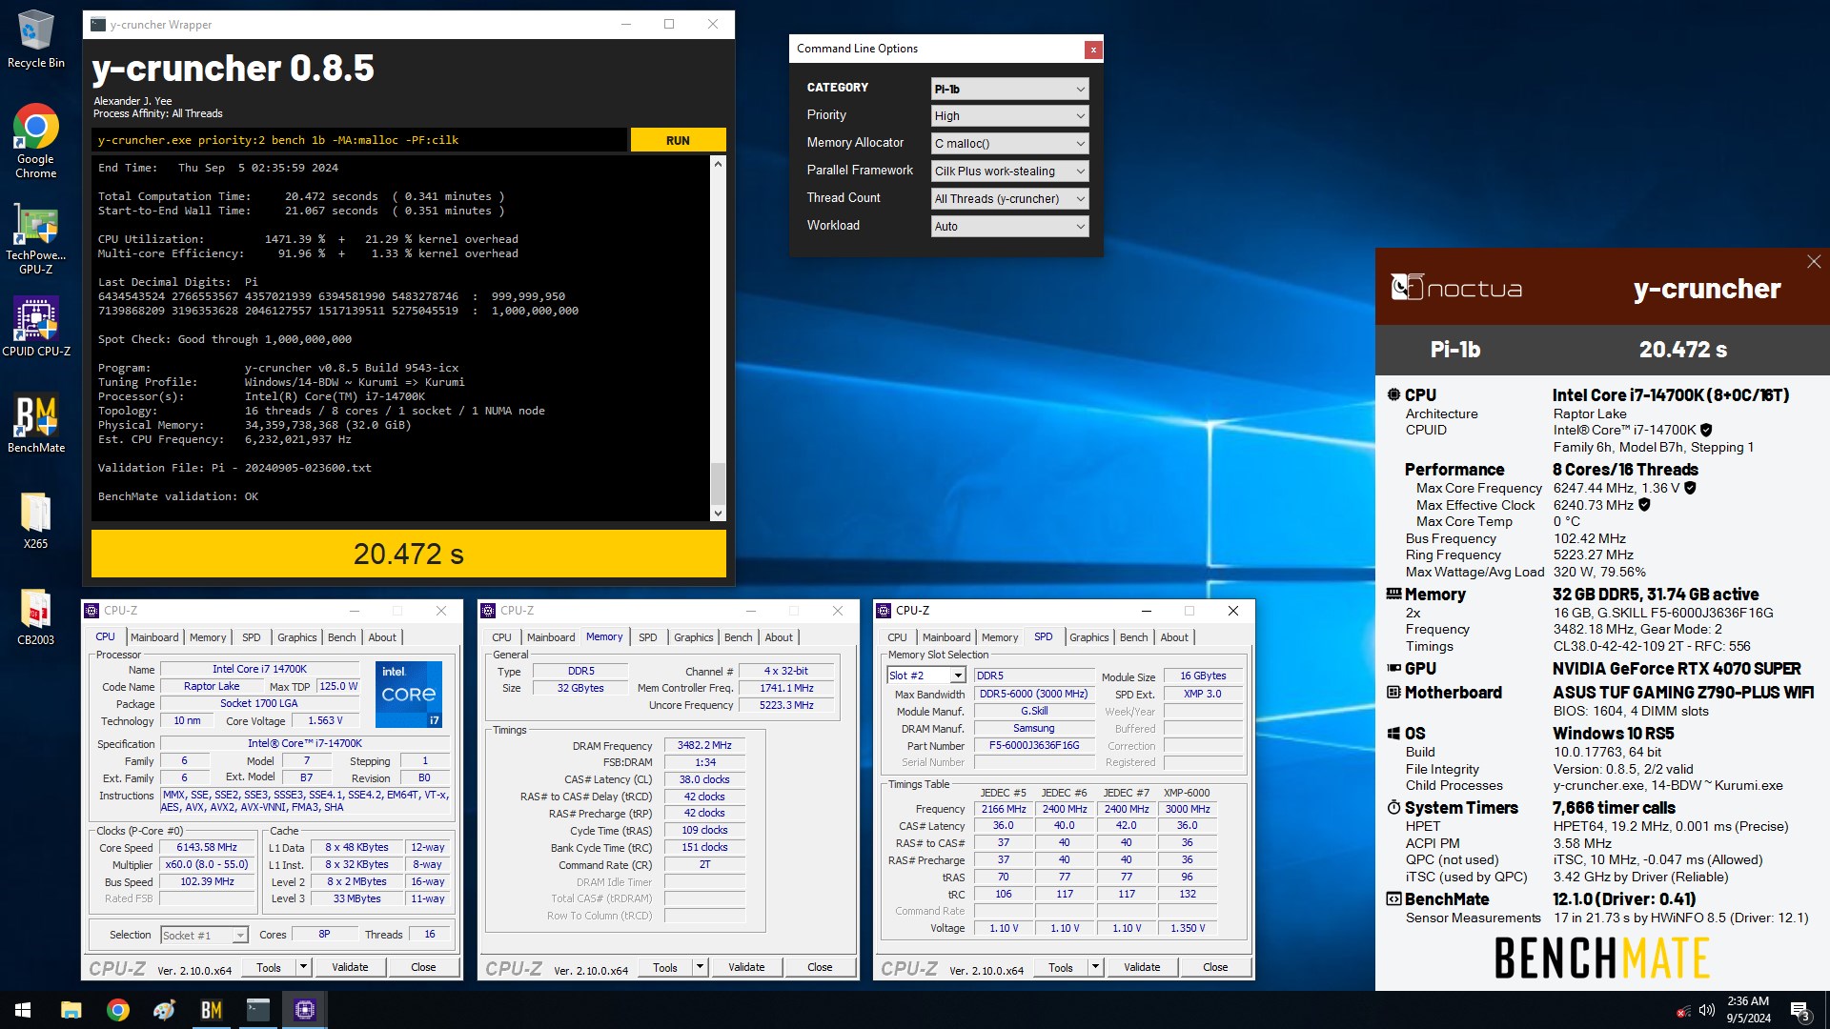Open the Category dropdown showing Pi-1b
1830x1029 pixels.
tap(1009, 89)
